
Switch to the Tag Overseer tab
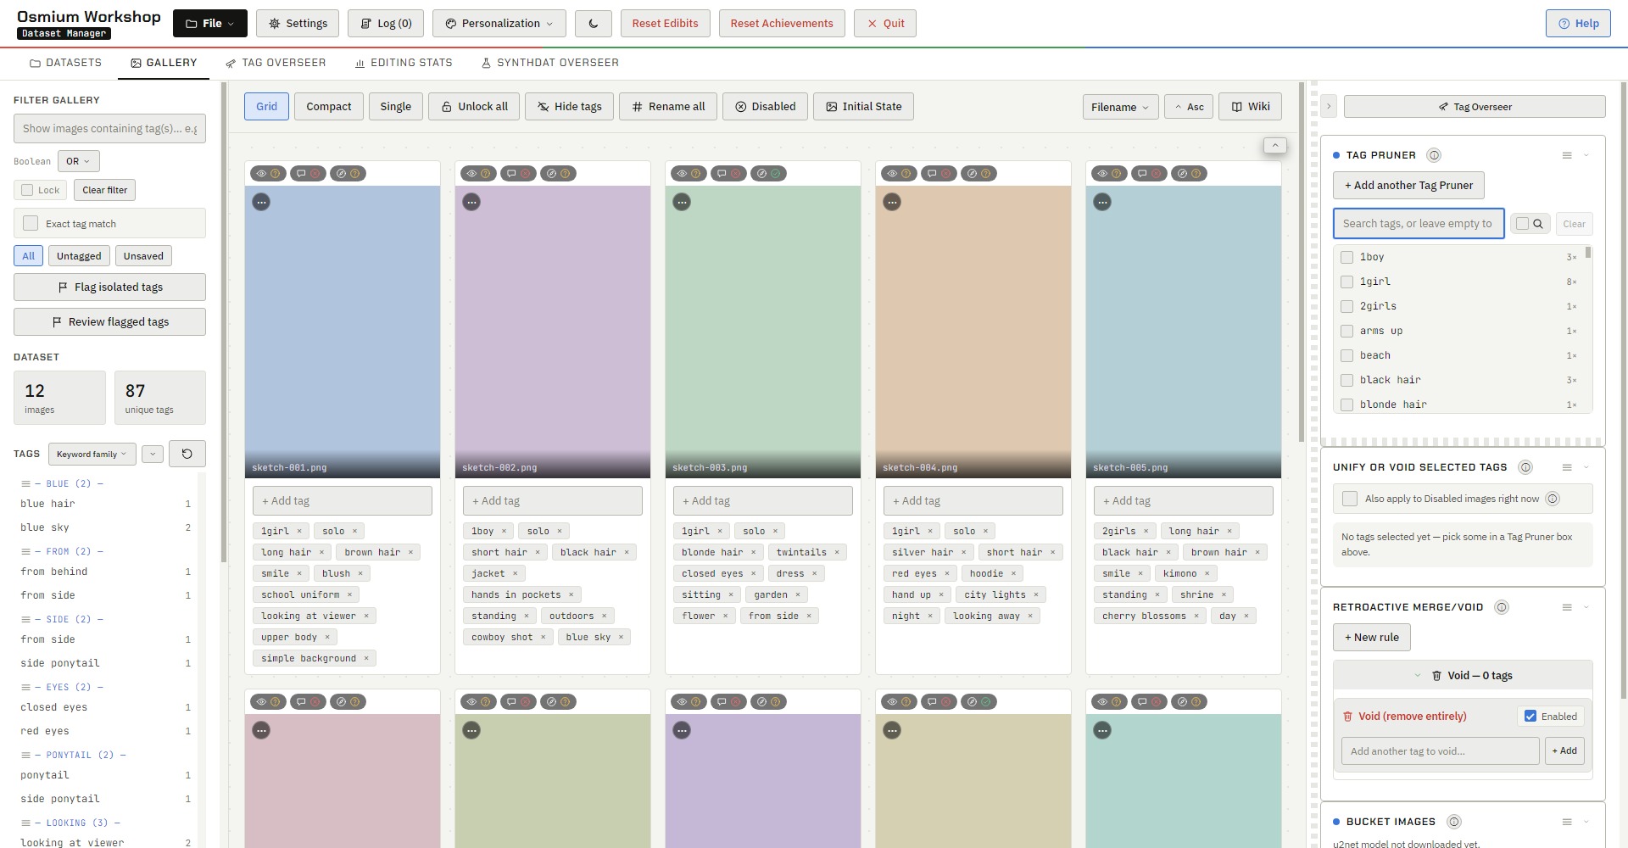(276, 63)
